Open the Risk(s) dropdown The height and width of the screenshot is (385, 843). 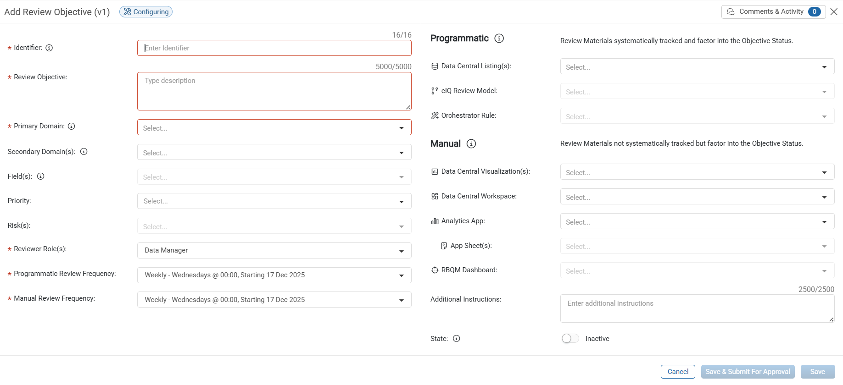tap(274, 226)
